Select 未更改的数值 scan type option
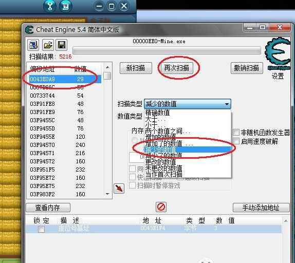The height and width of the screenshot is (263, 295). click(x=163, y=168)
